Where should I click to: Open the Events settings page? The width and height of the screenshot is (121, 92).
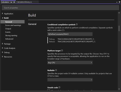[x=8, y=32]
